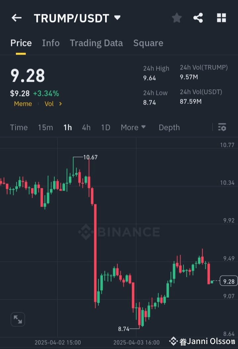238x349 pixels.
Task: Select the 4h timeframe button
Action: pyautogui.click(x=86, y=127)
